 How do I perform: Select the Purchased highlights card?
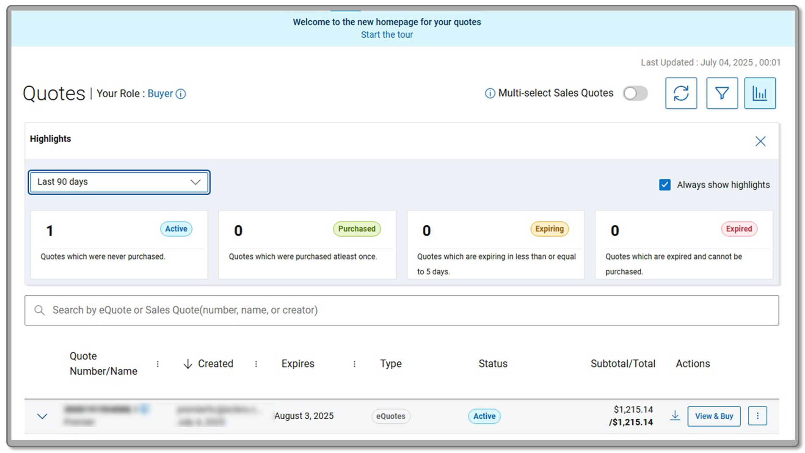[308, 245]
